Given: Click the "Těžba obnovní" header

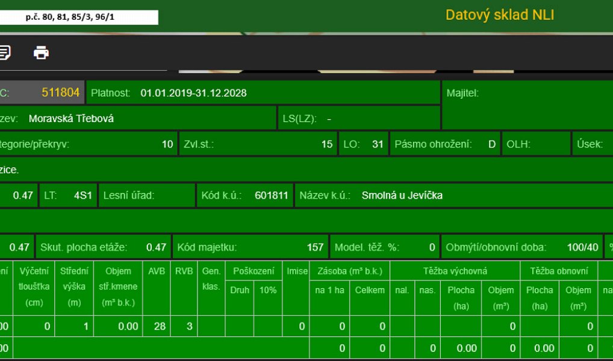Looking at the screenshot, I should [x=559, y=271].
